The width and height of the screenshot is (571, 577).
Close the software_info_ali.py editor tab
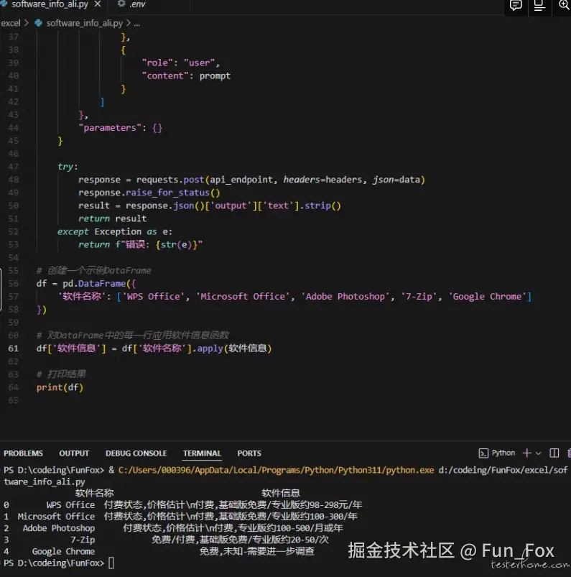click(98, 4)
